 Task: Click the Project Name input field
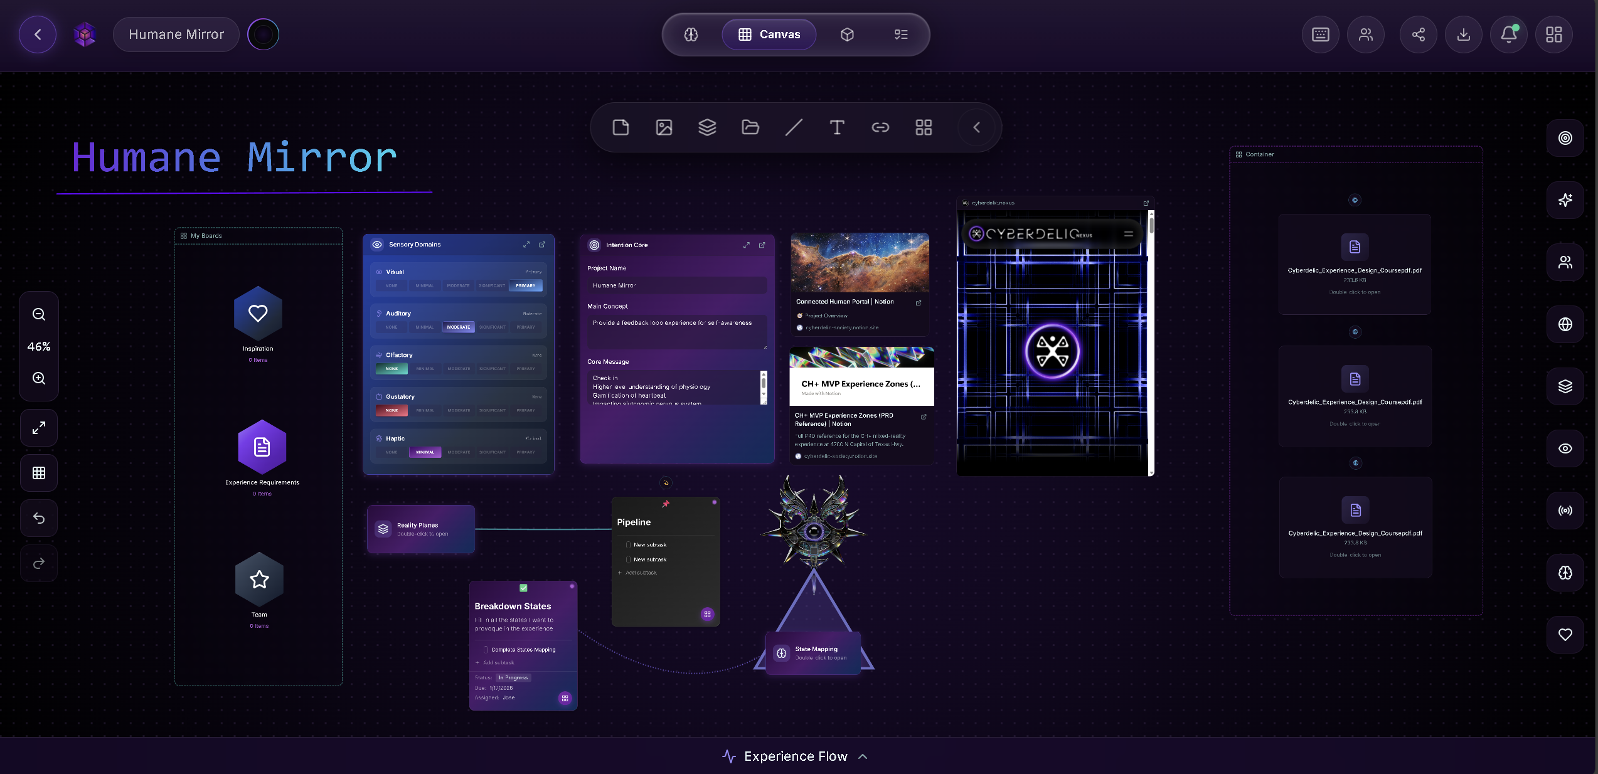[676, 285]
